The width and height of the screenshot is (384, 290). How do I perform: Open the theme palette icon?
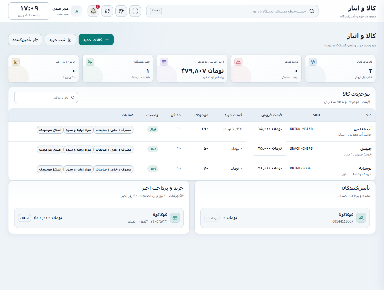(x=121, y=11)
